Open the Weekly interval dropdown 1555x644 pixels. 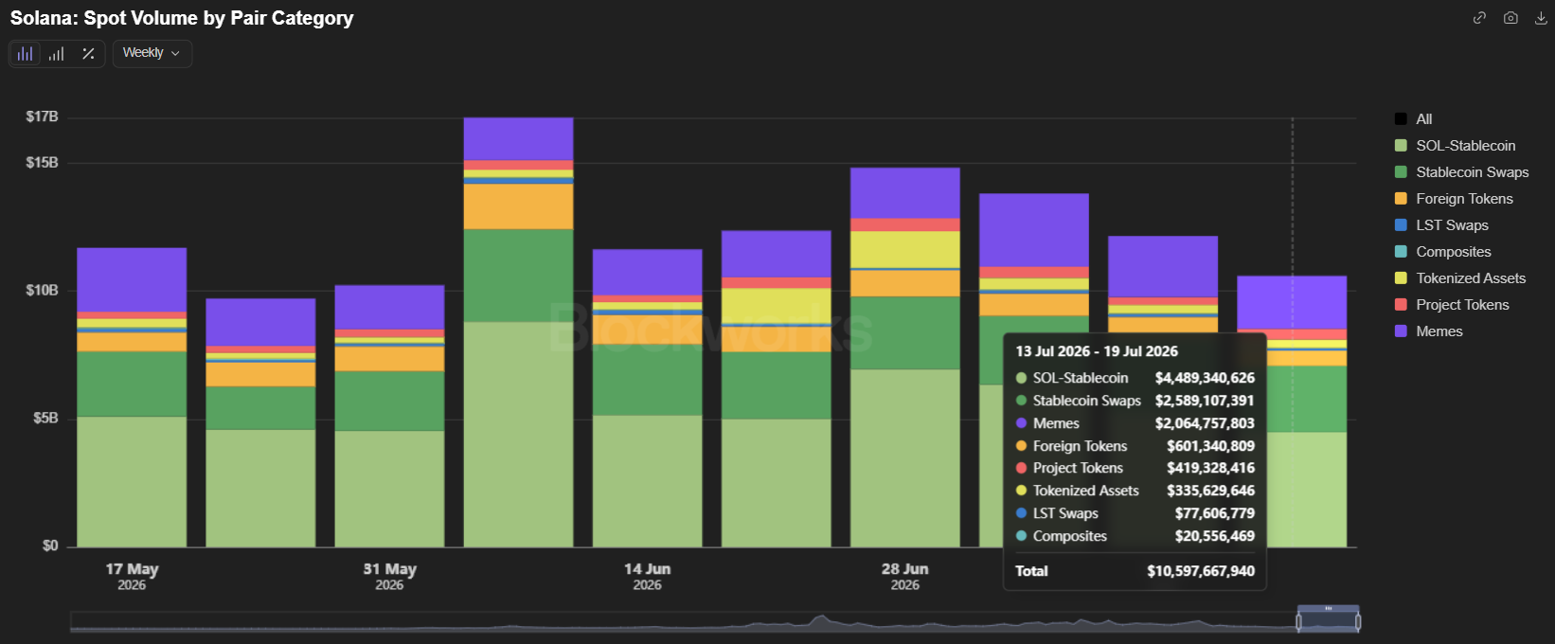[152, 53]
